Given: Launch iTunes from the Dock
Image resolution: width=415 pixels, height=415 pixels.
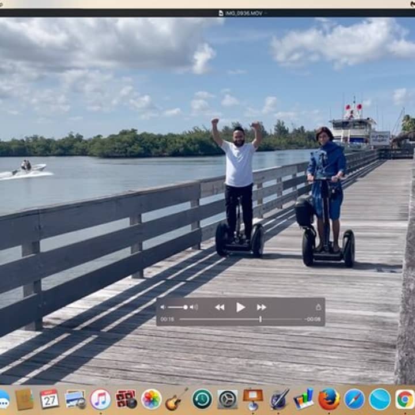Looking at the screenshot, I should (x=100, y=399).
